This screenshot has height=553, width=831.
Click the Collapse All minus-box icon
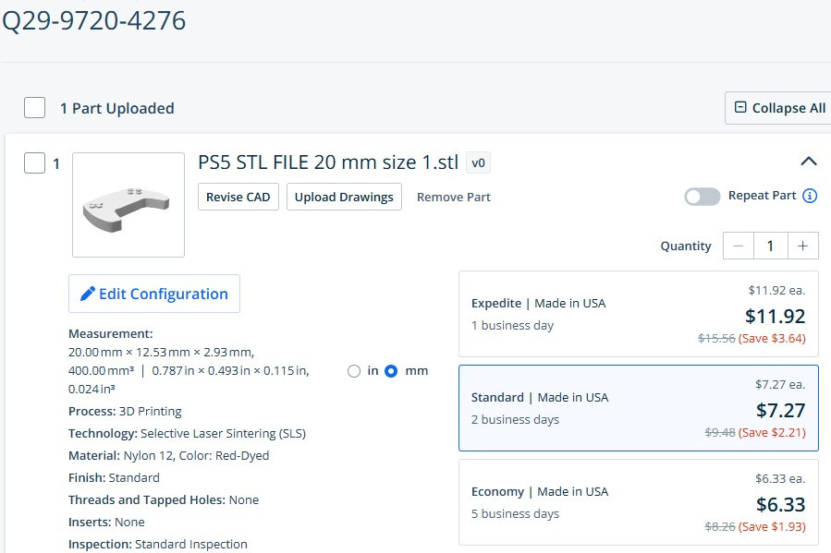740,108
